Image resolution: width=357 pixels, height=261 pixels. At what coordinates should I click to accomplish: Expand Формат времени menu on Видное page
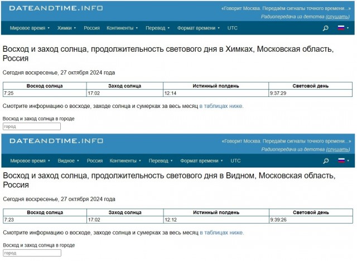[x=201, y=161]
